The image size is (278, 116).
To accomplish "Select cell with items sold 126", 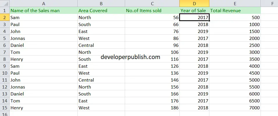I will (x=152, y=66).
